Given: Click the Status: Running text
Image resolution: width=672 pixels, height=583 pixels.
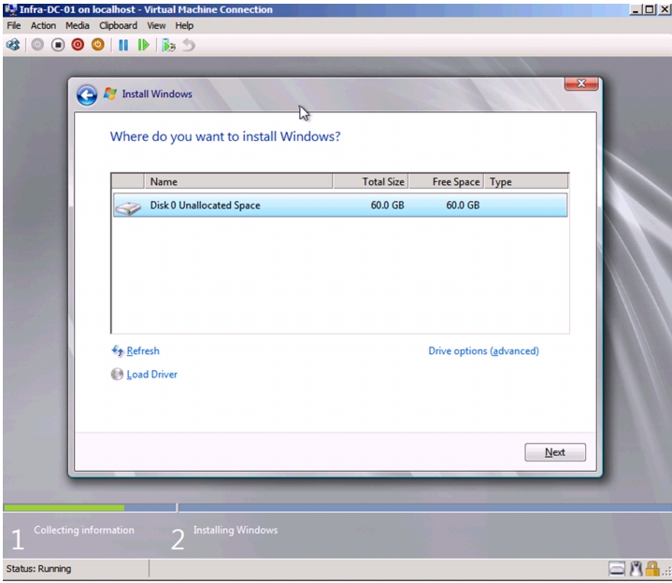Looking at the screenshot, I should pos(38,569).
